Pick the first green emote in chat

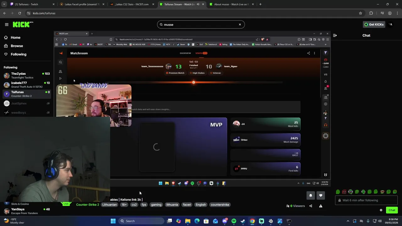tap(338, 192)
